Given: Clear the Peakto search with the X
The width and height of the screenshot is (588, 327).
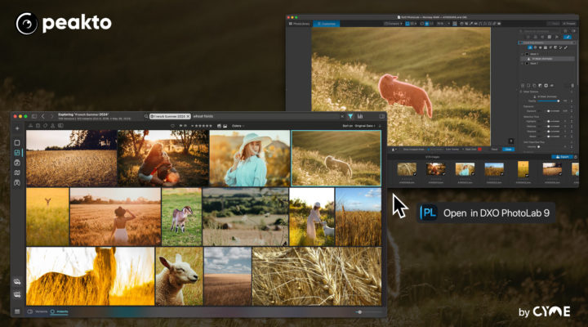Looking at the screenshot, I should point(341,116).
